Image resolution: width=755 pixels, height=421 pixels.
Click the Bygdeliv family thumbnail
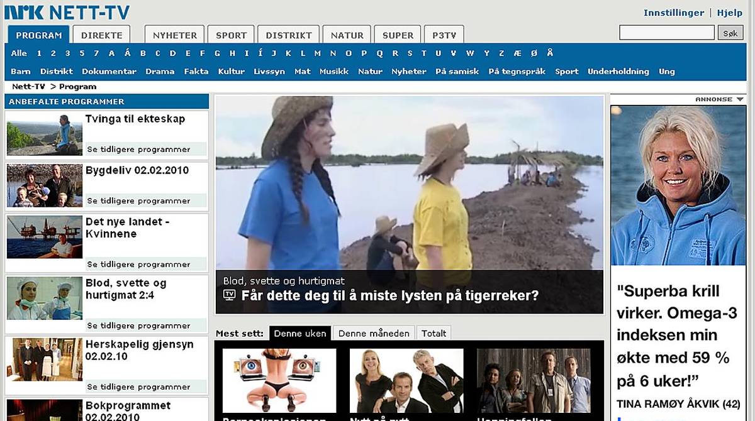[45, 185]
